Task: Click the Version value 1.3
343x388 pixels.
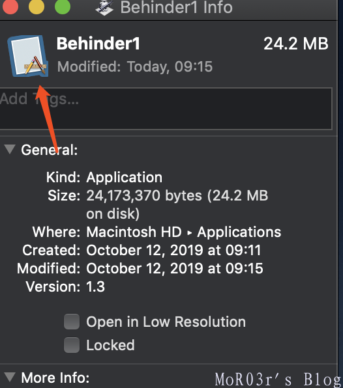Action: point(96,287)
